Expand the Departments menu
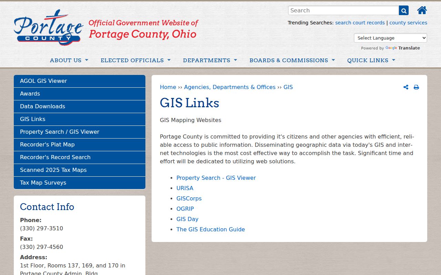This screenshot has height=275, width=441. click(210, 60)
